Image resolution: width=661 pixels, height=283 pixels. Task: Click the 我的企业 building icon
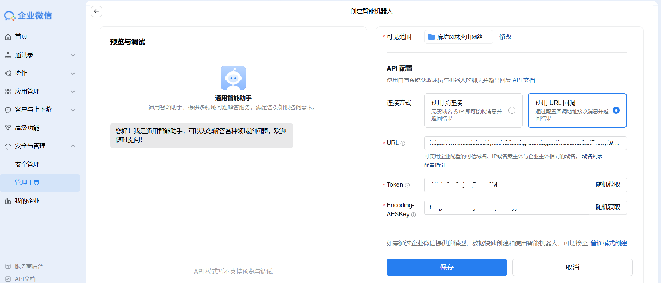(8, 201)
